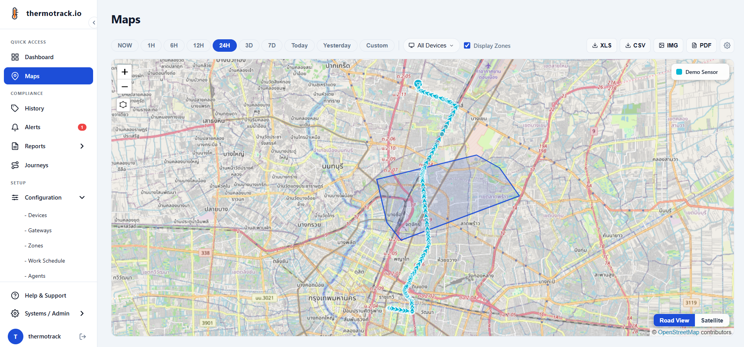Image resolution: width=744 pixels, height=347 pixels.
Task: Export map data as CSV
Action: click(x=635, y=46)
